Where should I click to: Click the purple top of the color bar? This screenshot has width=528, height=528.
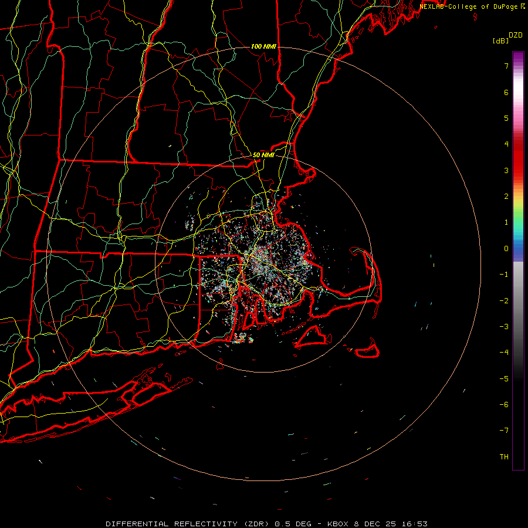[x=518, y=57]
